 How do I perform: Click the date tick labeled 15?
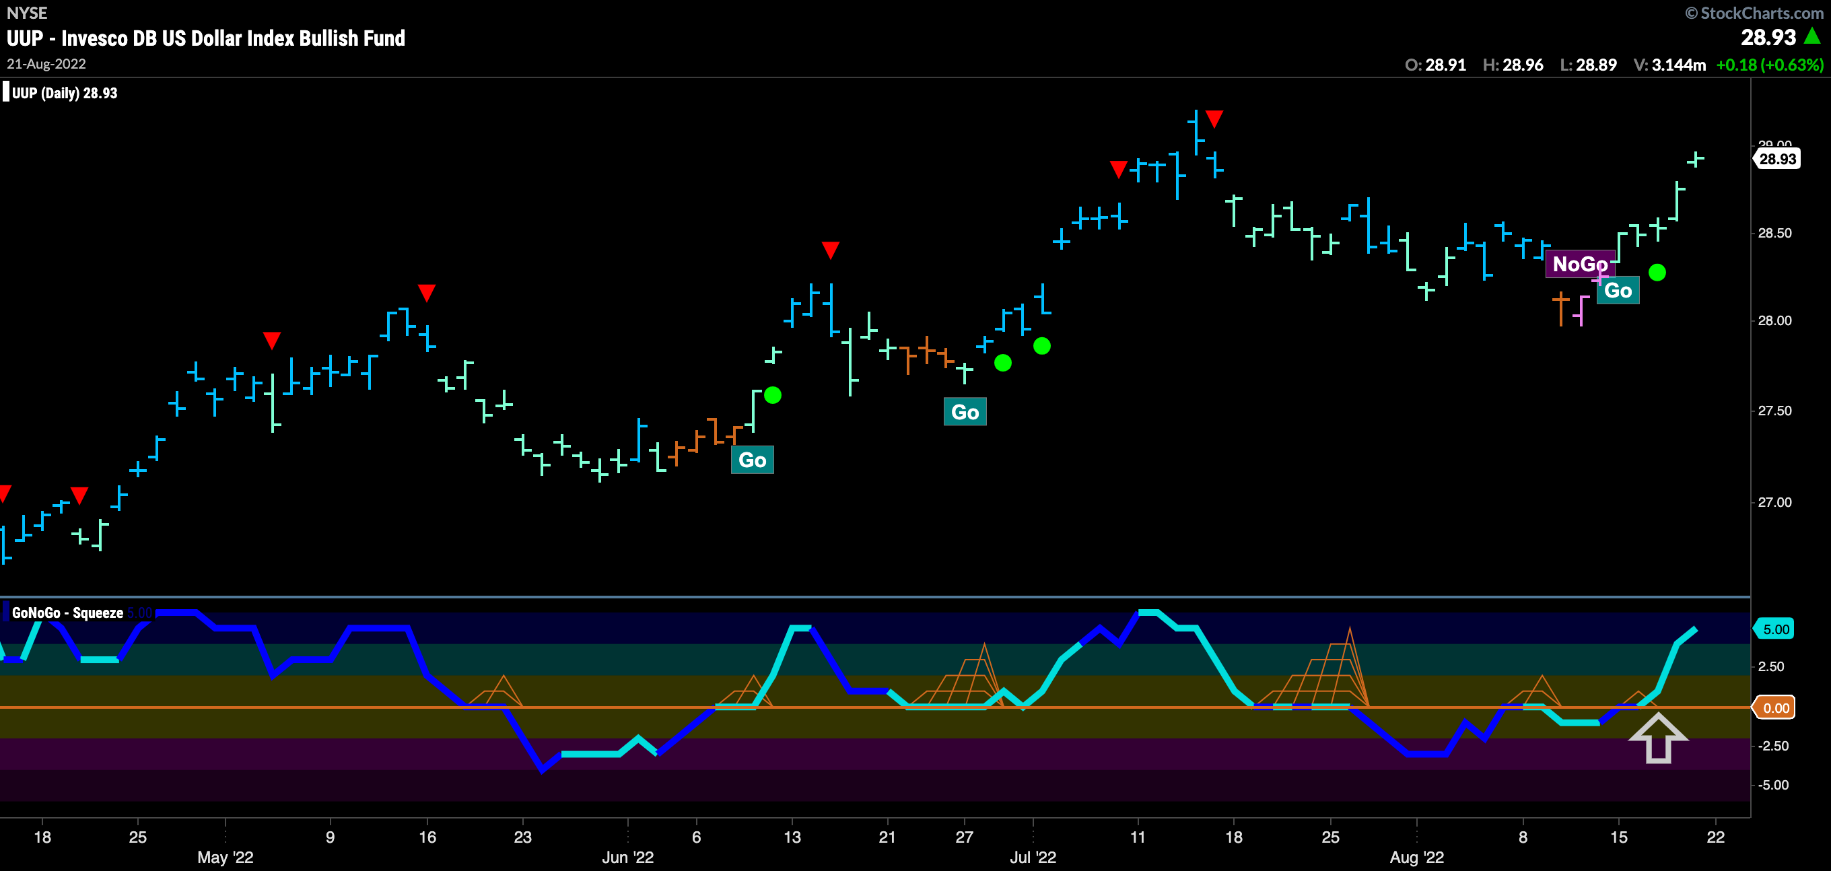1618,837
